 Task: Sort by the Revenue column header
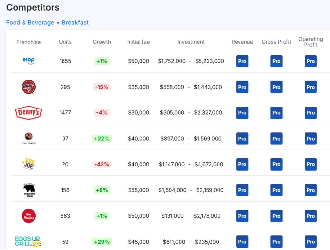click(242, 42)
